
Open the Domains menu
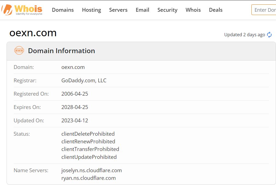pyautogui.click(x=63, y=10)
